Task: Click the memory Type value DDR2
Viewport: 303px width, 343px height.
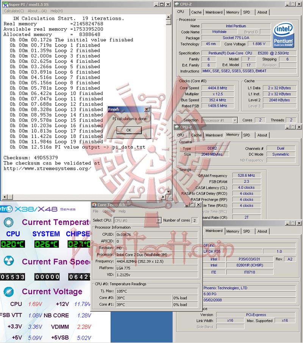Action: coord(212,148)
